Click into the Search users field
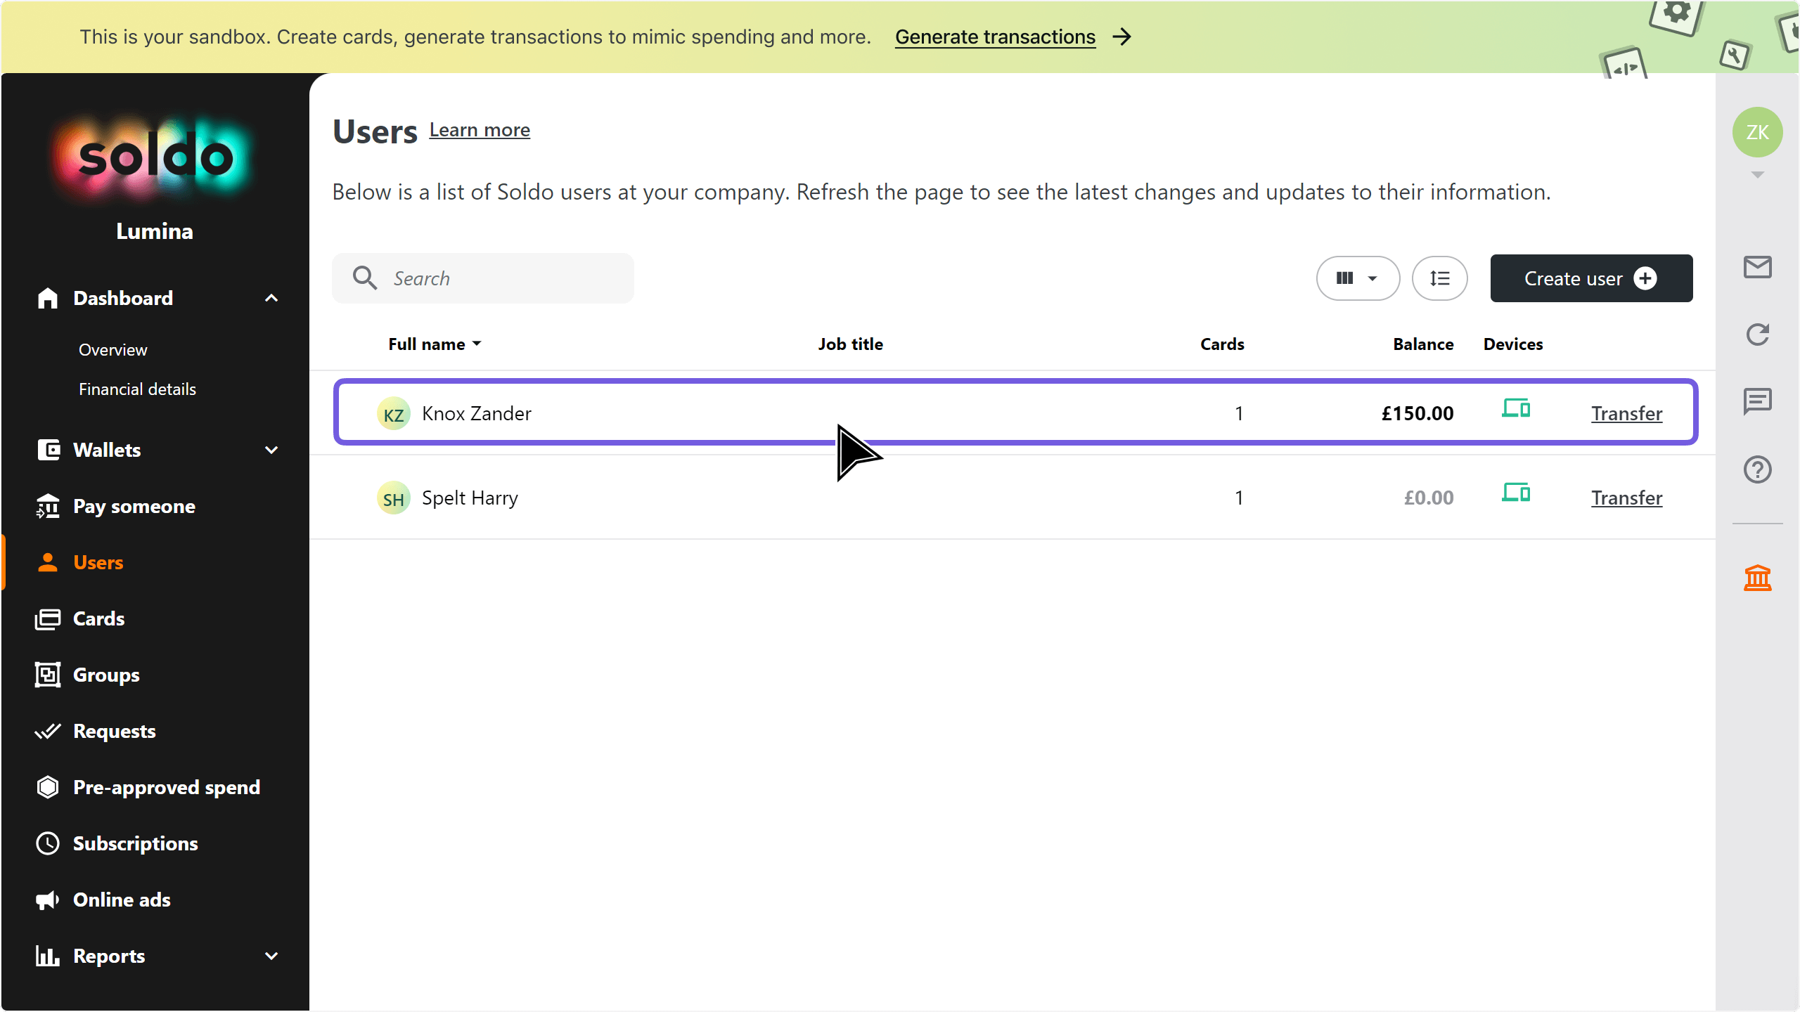This screenshot has width=1800, height=1012. tap(499, 278)
